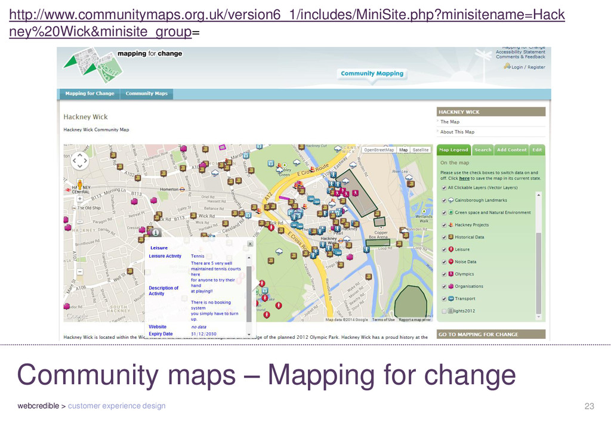Click the legend list scrollbar thumb
The height and width of the screenshot is (423, 611).
click(539, 273)
